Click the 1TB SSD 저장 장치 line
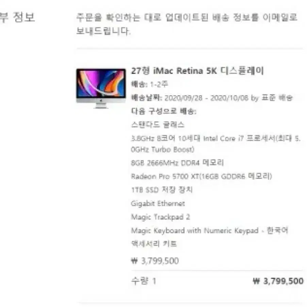The height and width of the screenshot is (307, 307). (162, 190)
